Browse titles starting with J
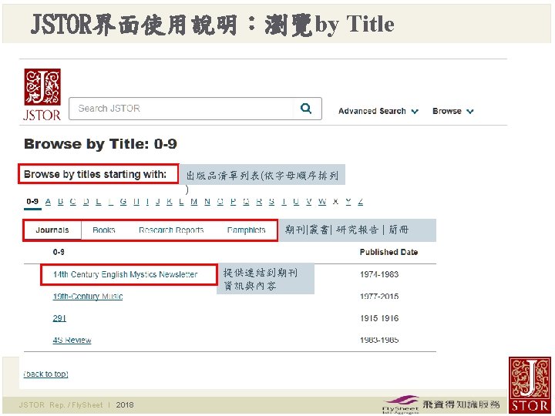Screen dimensions: 555x416 [158, 202]
